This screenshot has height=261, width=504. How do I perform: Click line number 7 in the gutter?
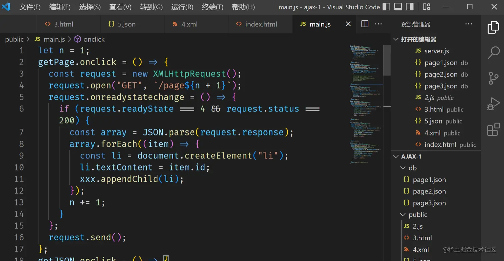coord(21,132)
